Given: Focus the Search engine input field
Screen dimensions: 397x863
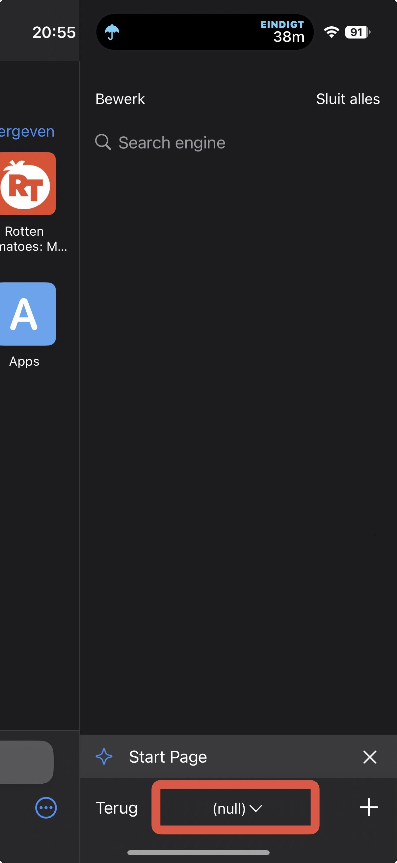Looking at the screenshot, I should coord(234,143).
